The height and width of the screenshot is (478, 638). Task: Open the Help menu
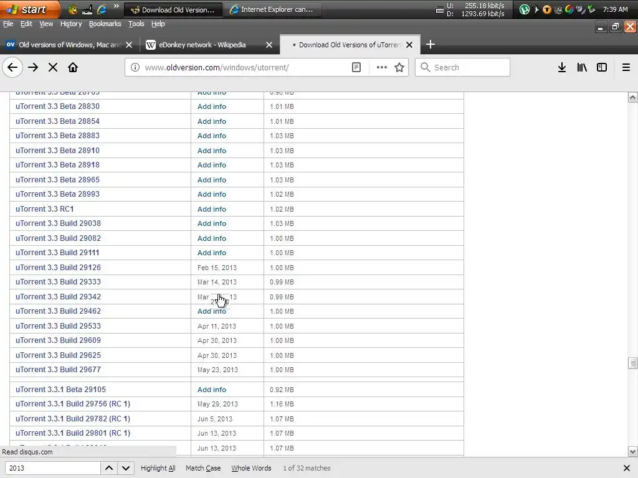(x=158, y=24)
